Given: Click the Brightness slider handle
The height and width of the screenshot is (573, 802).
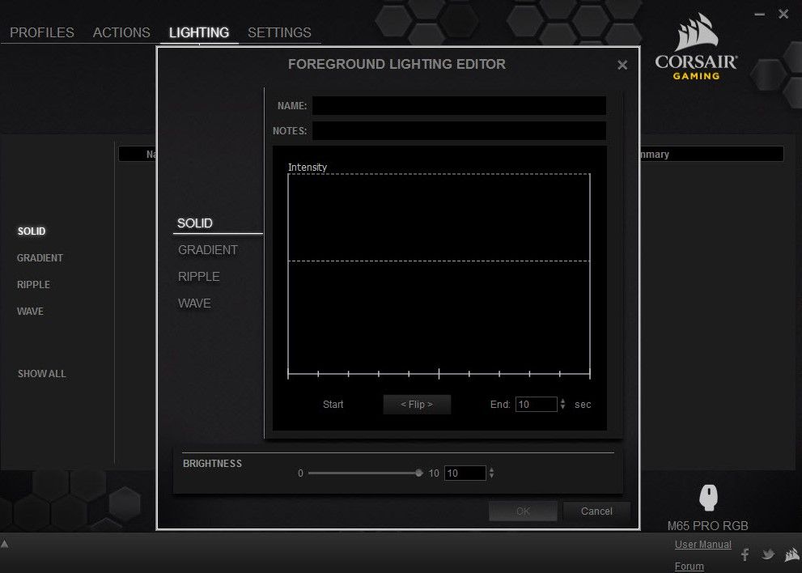Looking at the screenshot, I should (x=418, y=473).
